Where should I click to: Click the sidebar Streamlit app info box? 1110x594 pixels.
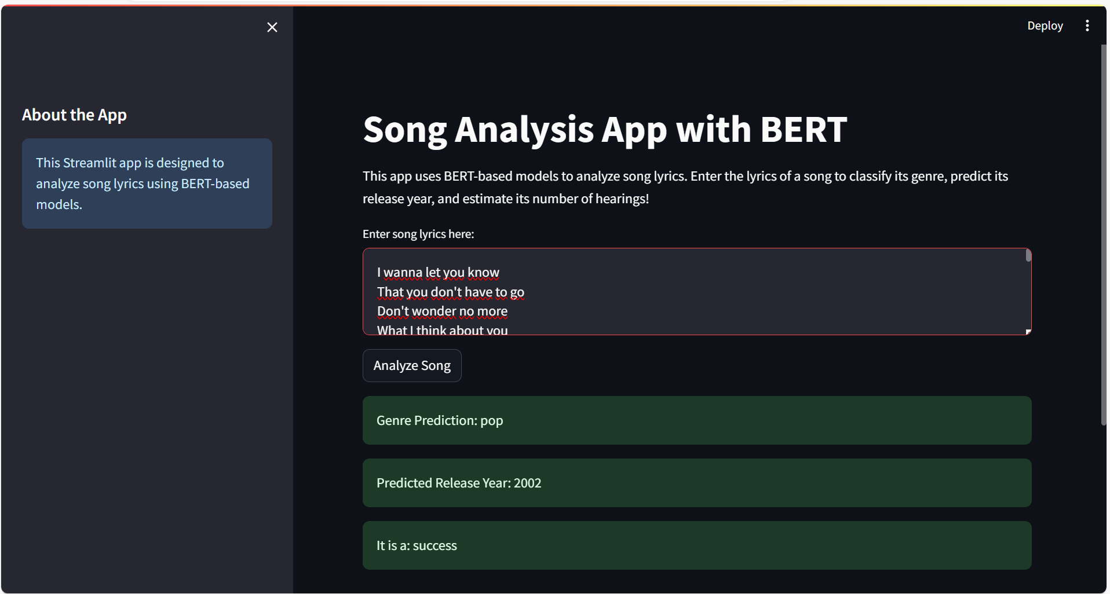tap(147, 183)
